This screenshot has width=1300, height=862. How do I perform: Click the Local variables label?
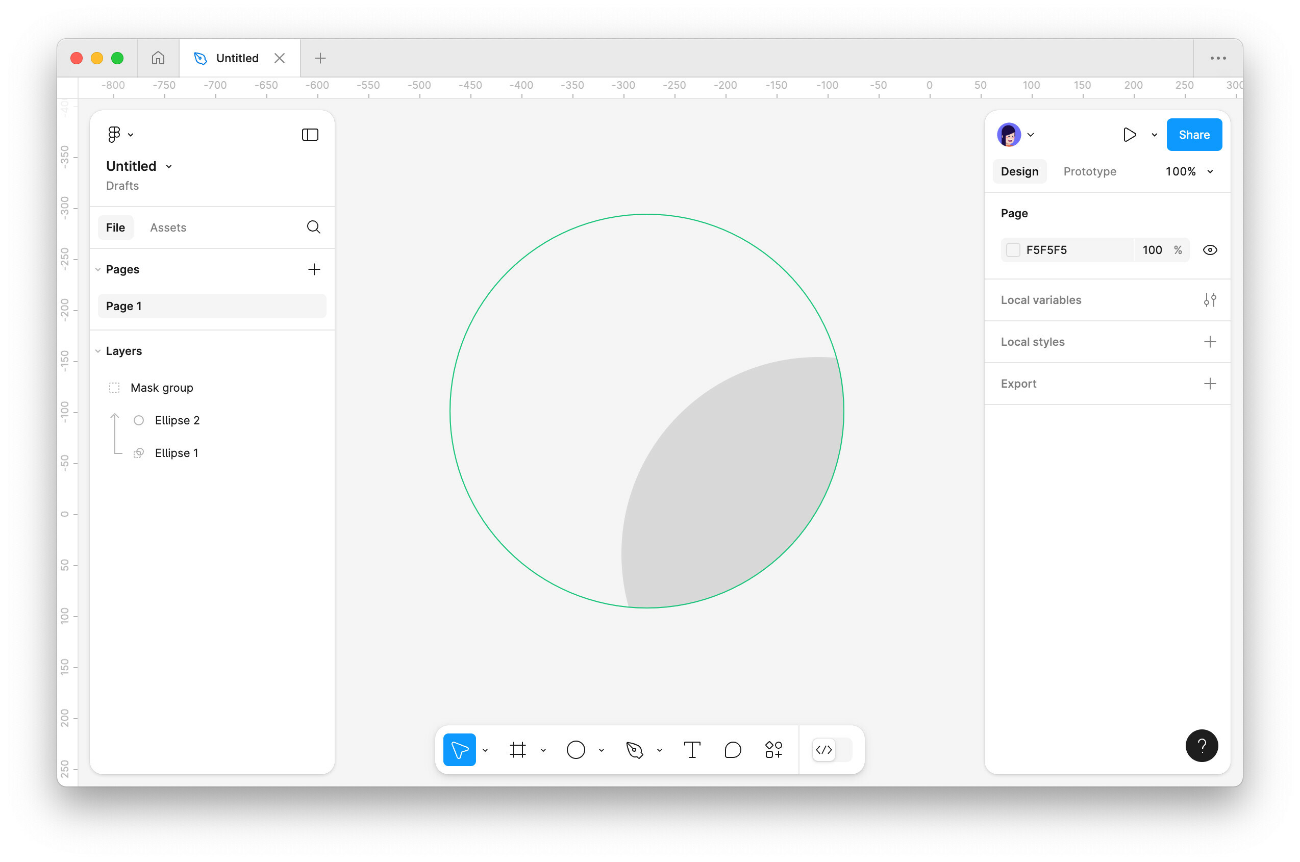(x=1041, y=300)
